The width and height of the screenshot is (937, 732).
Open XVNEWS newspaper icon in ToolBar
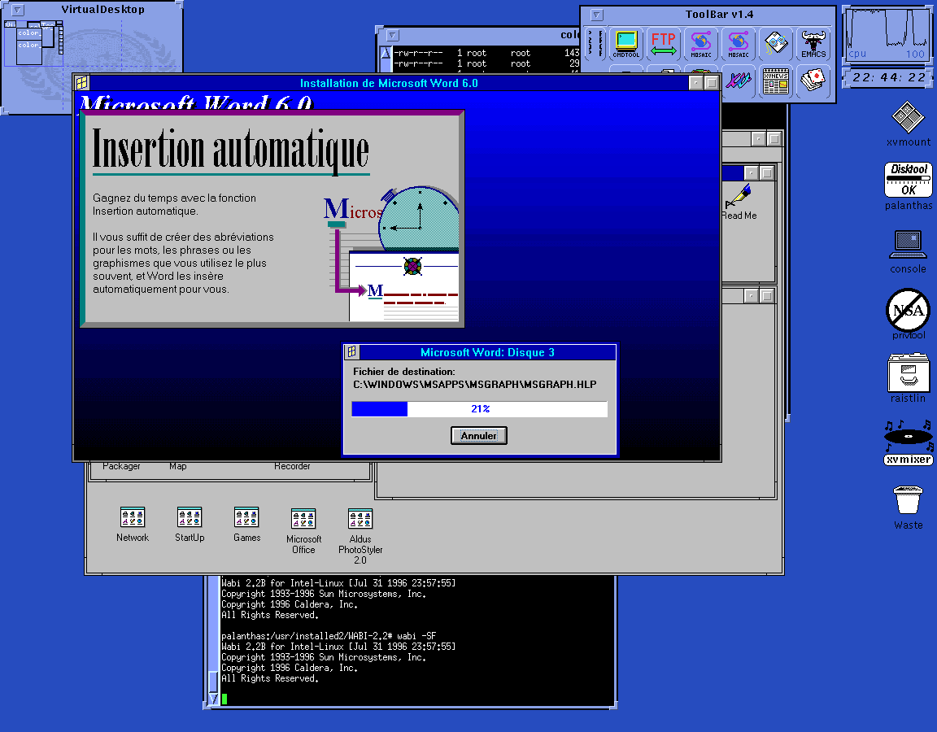[776, 81]
